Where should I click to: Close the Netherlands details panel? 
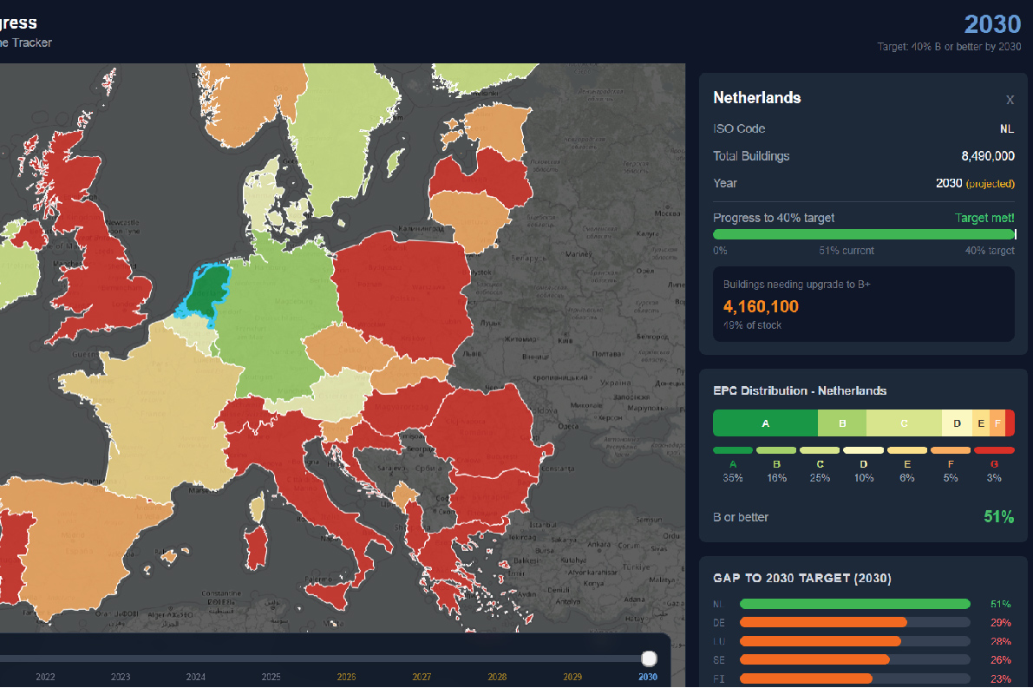click(x=1009, y=100)
